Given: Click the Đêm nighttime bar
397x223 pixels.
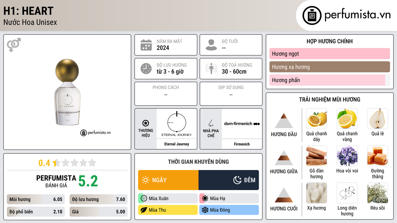Looking at the screenshot, I should [229, 180].
